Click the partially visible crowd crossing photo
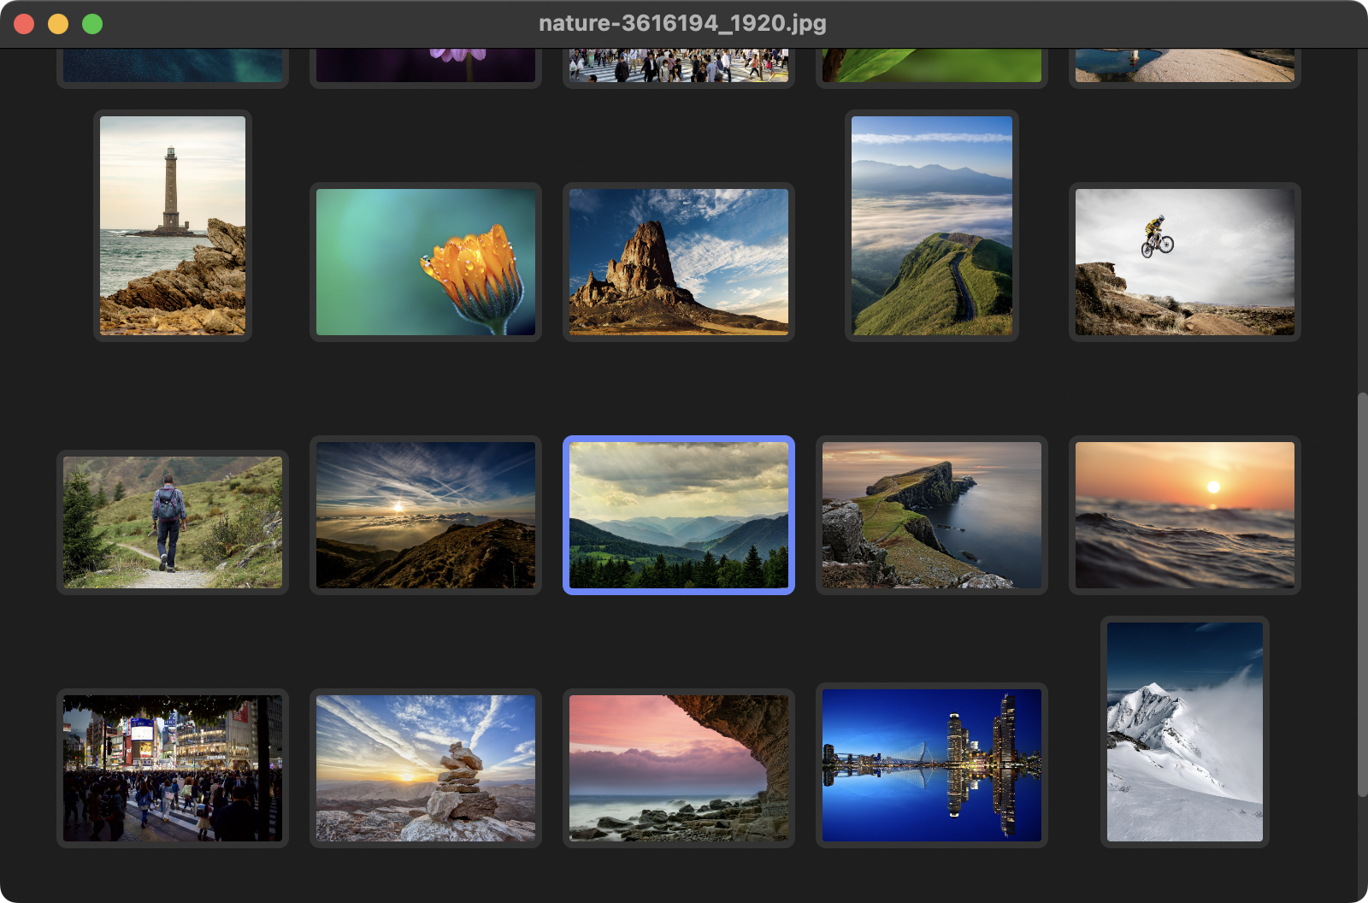The height and width of the screenshot is (903, 1368). click(679, 66)
